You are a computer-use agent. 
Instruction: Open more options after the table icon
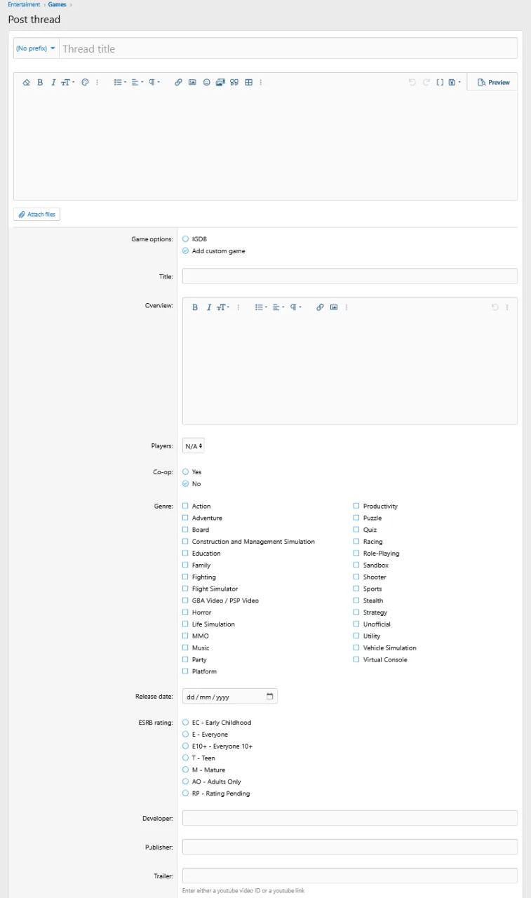[x=261, y=82]
